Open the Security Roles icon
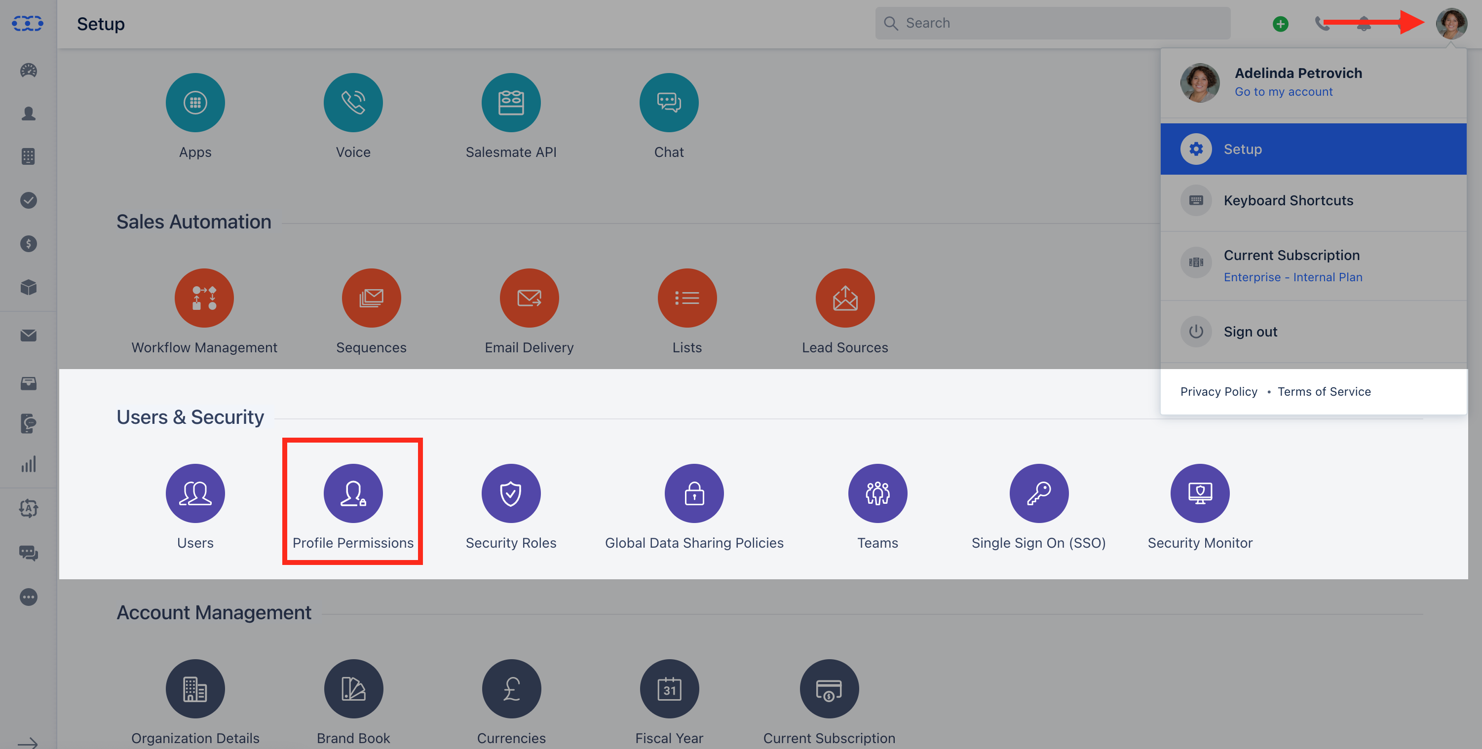 tap(511, 493)
